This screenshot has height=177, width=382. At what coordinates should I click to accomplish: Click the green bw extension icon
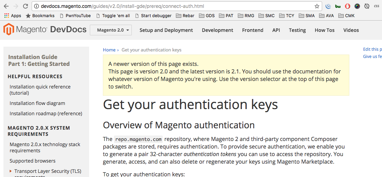[x=338, y=6]
